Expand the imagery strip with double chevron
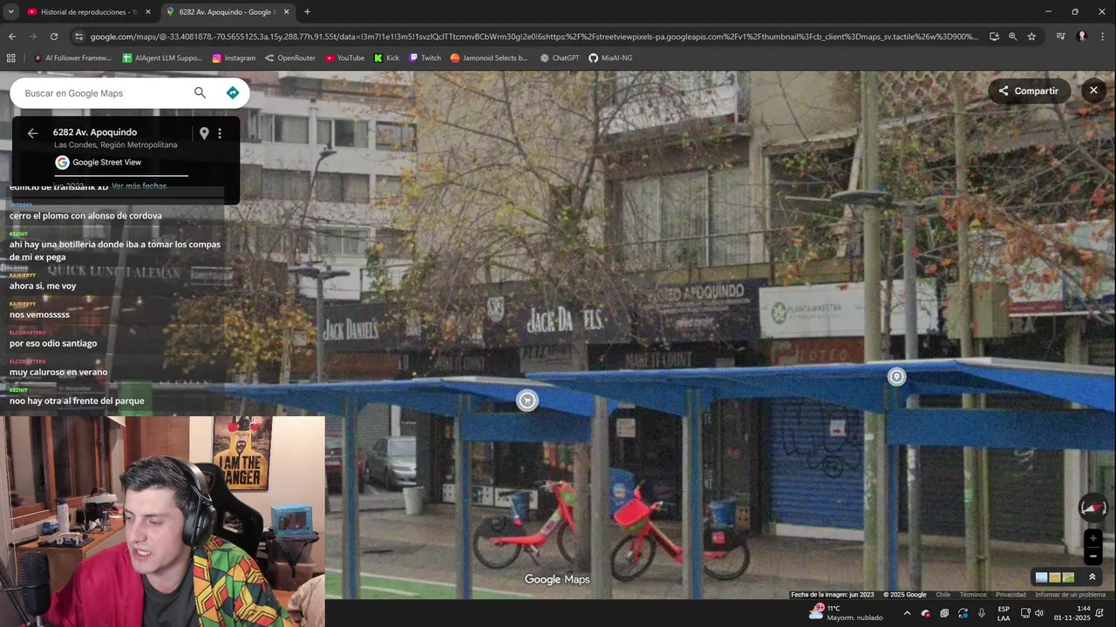Image resolution: width=1116 pixels, height=627 pixels. pyautogui.click(x=1092, y=577)
